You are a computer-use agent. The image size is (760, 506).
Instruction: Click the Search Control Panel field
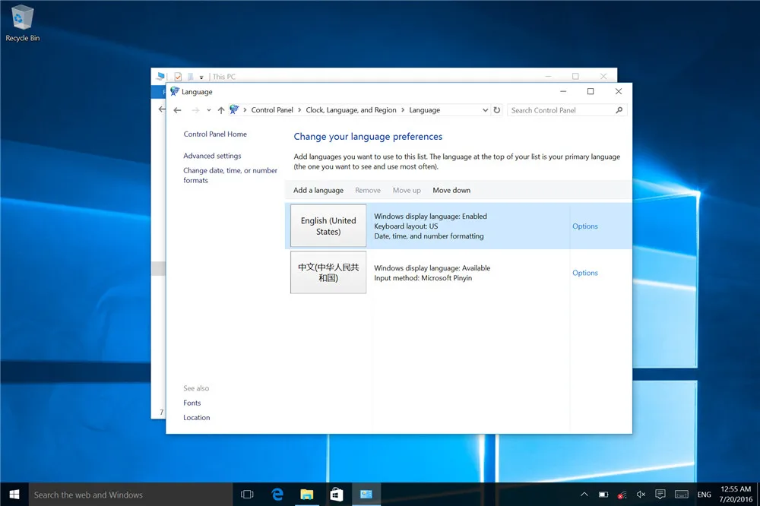(x=561, y=110)
